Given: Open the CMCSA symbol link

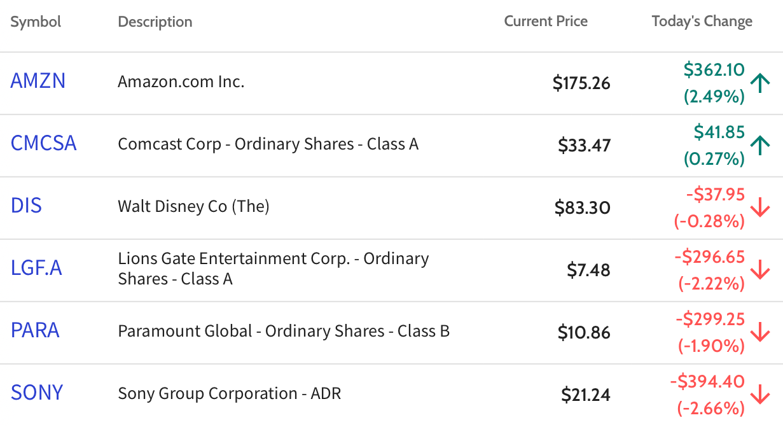Looking at the screenshot, I should tap(44, 143).
